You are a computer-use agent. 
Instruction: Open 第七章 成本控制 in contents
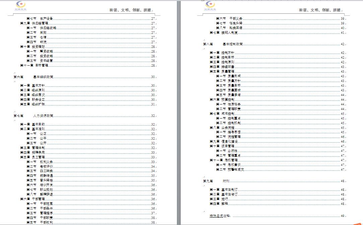(x=222, y=114)
